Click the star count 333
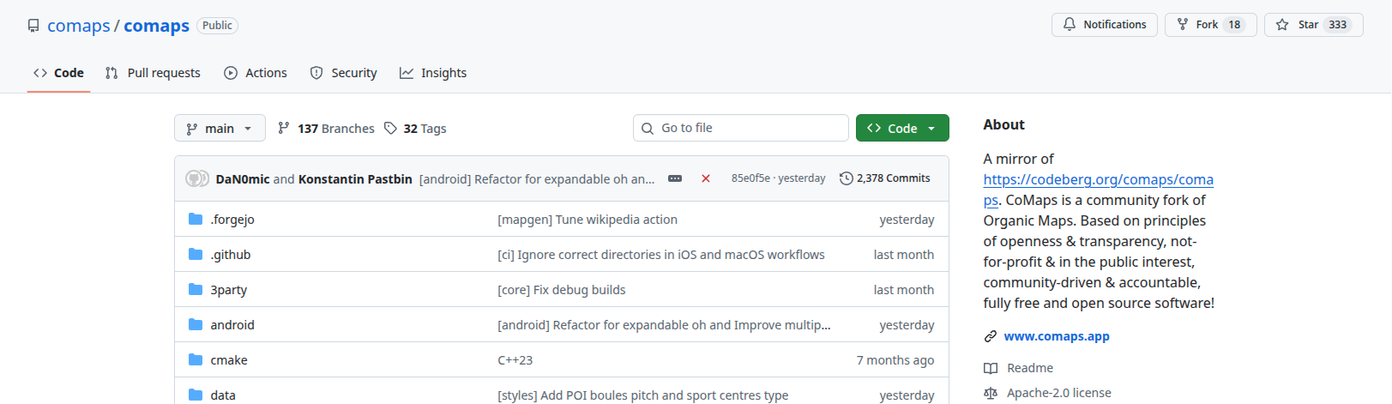 point(1337,25)
